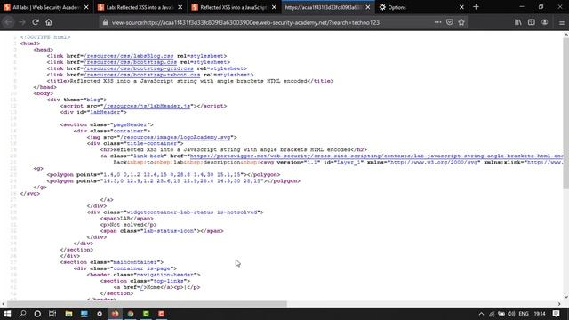
Task: Open /resources/css/labsBlog.css link
Action: [128, 56]
